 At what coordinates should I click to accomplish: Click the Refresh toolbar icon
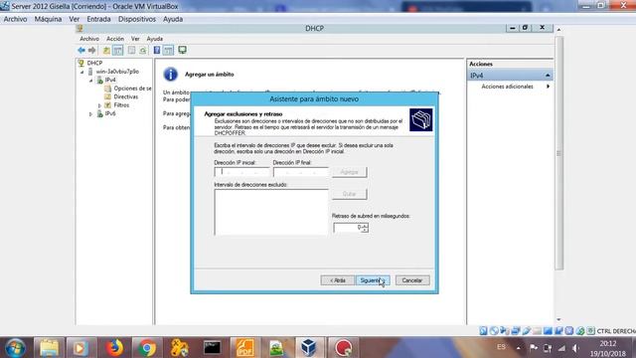point(143,50)
